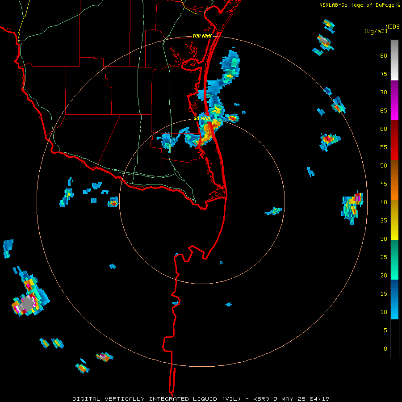Screen dimensions: 402x402
Task: Select the 45 value on the color scale
Action: [x=384, y=184]
